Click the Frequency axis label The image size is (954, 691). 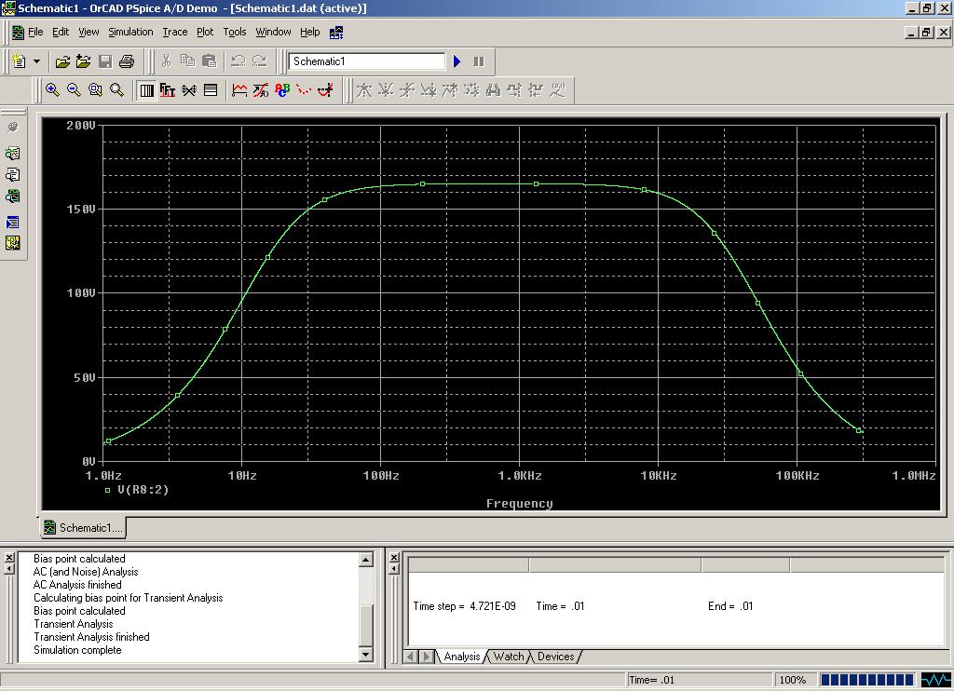520,504
